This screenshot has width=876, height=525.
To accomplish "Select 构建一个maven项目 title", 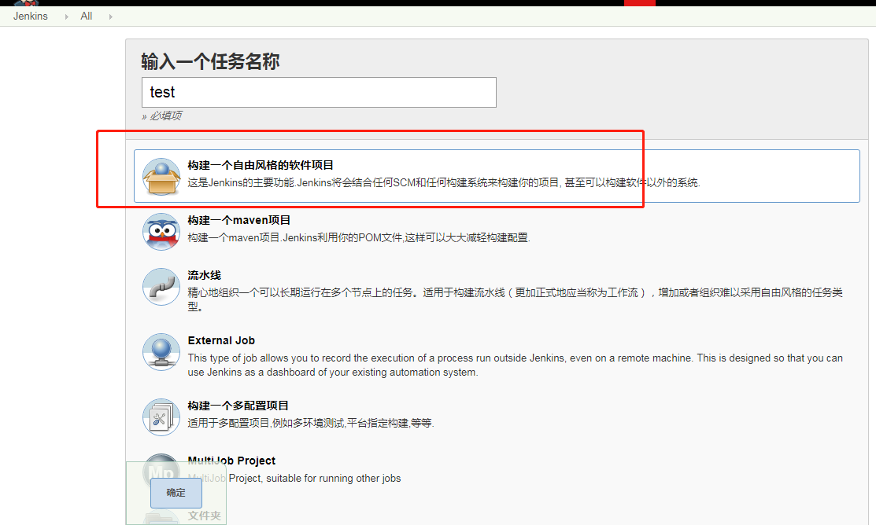I will click(239, 220).
